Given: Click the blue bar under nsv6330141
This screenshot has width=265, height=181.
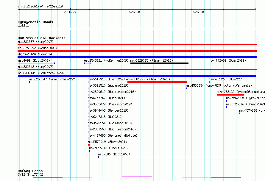Looking at the screenshot, I should coord(137,76).
